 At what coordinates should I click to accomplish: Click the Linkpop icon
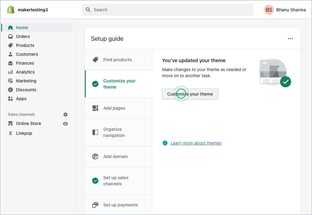[10, 133]
